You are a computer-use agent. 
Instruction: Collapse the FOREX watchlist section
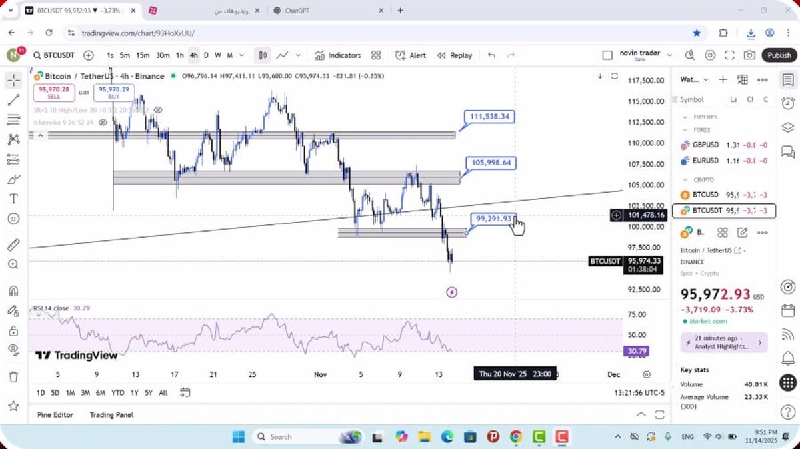click(x=685, y=130)
